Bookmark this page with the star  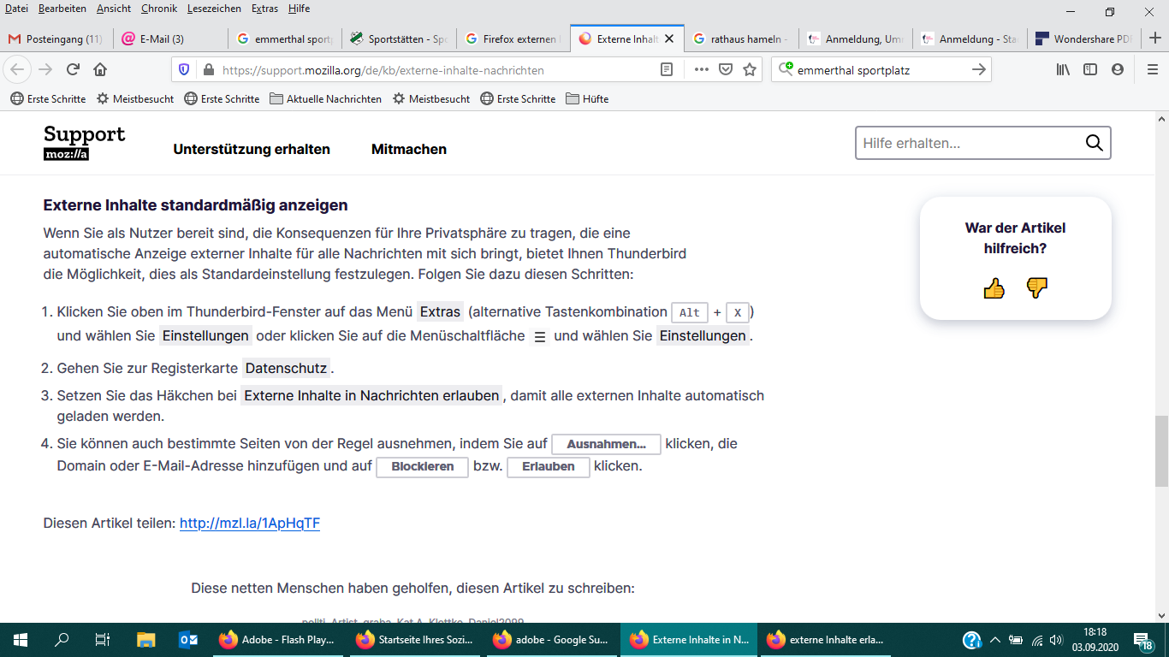tap(750, 69)
